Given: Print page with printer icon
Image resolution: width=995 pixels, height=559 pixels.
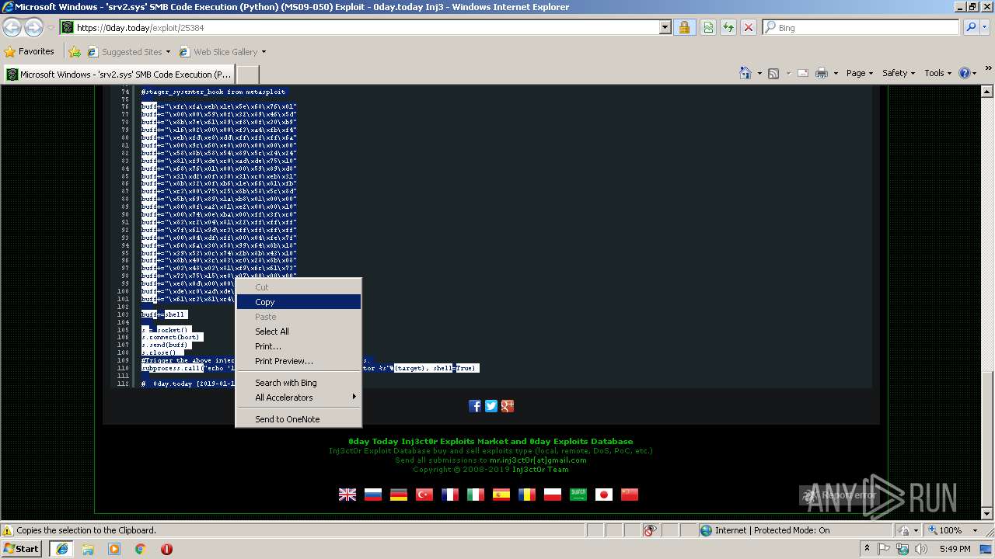Looking at the screenshot, I should pos(822,73).
